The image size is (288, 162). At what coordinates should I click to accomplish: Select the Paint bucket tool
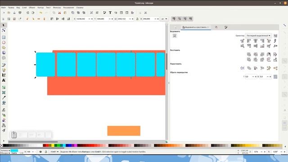click(4, 103)
